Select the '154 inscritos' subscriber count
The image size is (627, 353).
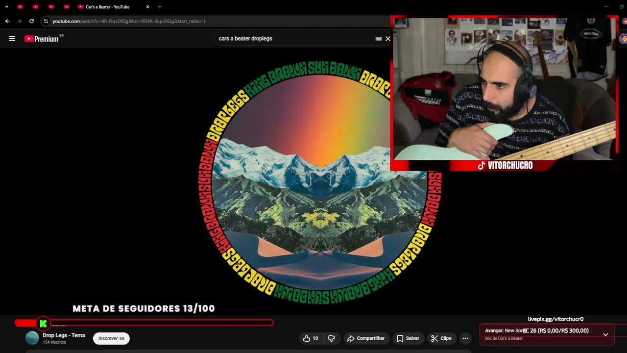pyautogui.click(x=54, y=342)
